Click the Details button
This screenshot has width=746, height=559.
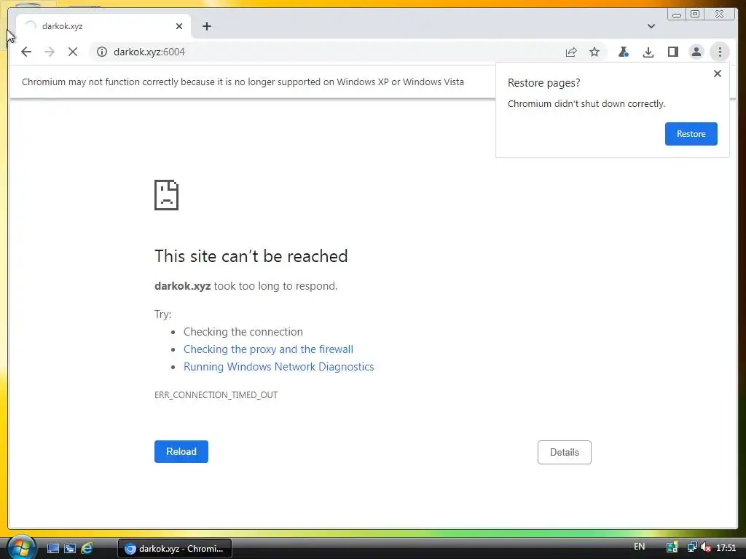pos(565,452)
